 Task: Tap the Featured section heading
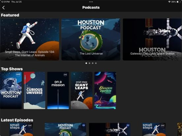(x=10, y=15)
